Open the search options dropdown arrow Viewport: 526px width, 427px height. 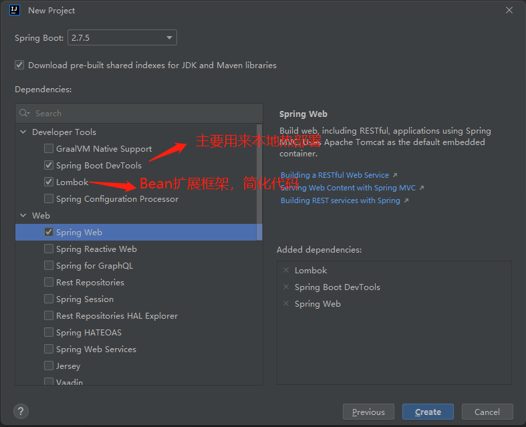point(29,114)
